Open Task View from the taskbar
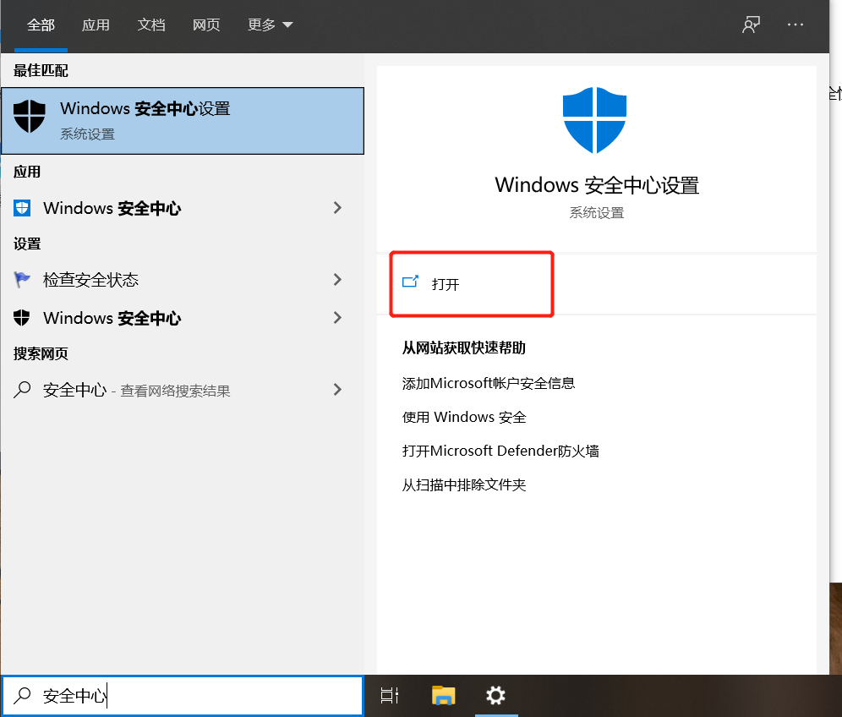This screenshot has height=717, width=842. pos(389,695)
